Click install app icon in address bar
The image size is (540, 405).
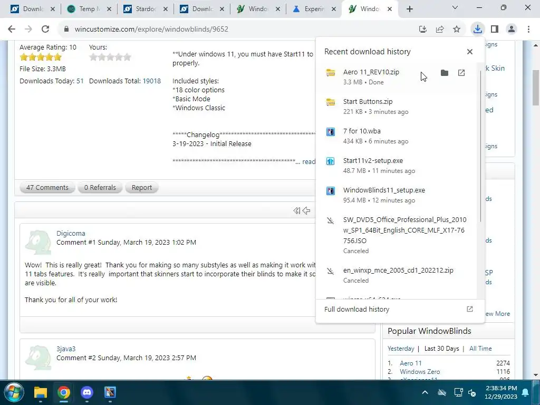[423, 30]
